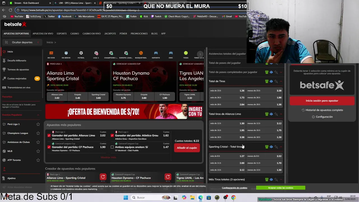Collapse the Eventos Populares section
Image resolution: width=359 pixels, height=202 pixels.
click(x=38, y=115)
